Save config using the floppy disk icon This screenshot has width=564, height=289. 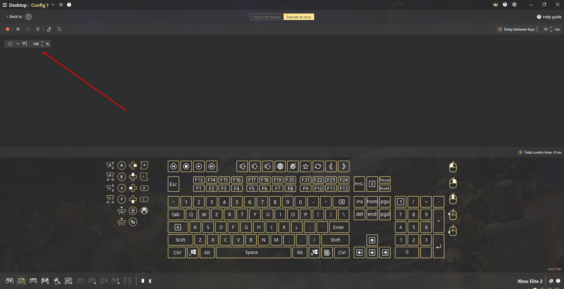pyautogui.click(x=61, y=5)
